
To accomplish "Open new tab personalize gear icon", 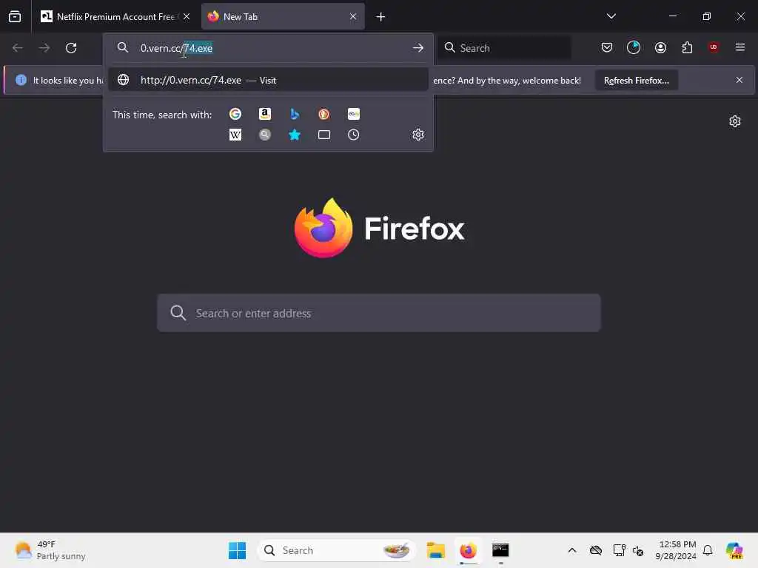I will coord(735,121).
